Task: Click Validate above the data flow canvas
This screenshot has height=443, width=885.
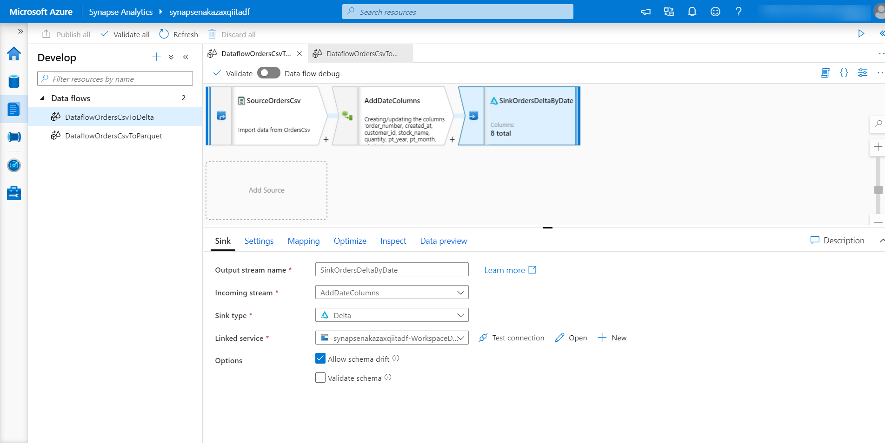Action: point(233,73)
